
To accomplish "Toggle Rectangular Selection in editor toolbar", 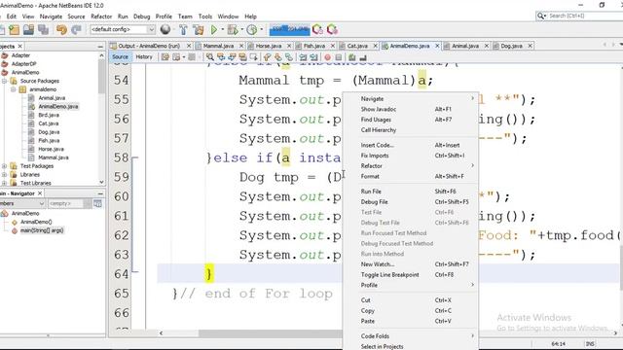I will pos(253,57).
